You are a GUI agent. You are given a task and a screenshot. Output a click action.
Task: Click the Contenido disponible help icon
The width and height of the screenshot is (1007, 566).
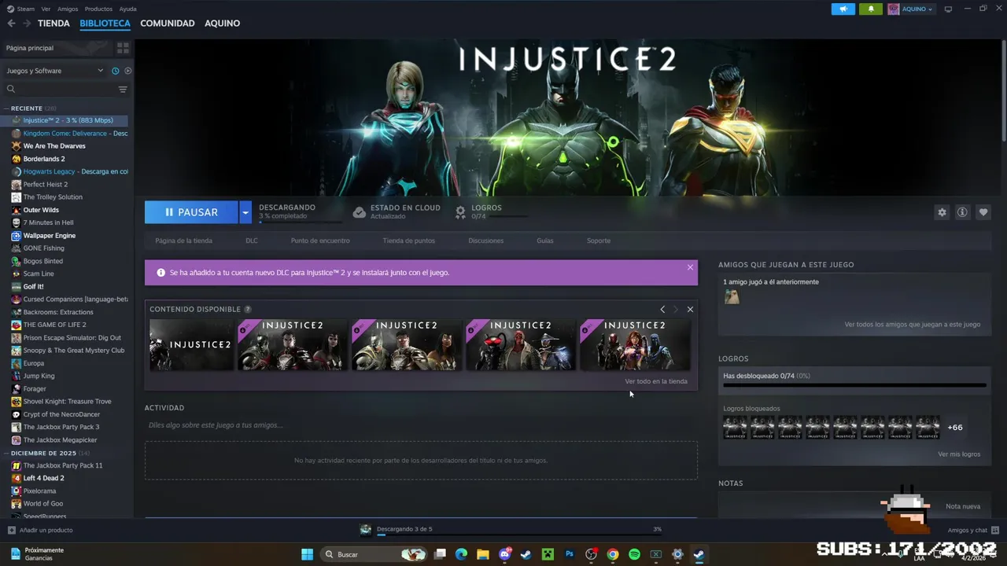[x=248, y=310]
